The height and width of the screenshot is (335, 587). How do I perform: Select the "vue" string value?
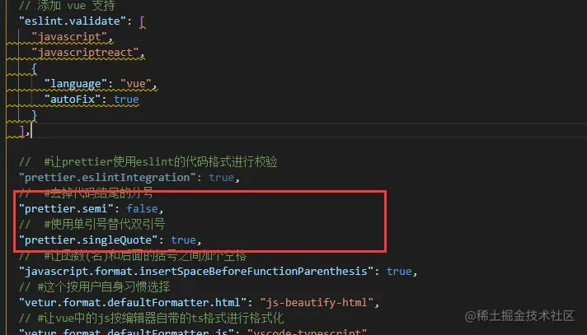click(x=136, y=83)
